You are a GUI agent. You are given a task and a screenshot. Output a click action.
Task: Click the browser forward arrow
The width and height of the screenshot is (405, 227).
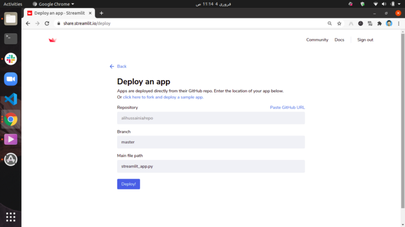pos(37,24)
